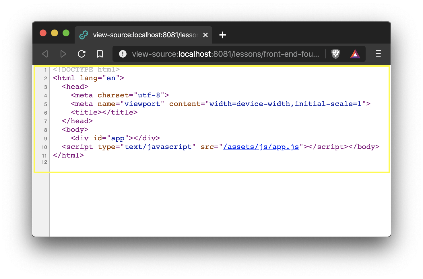Select line number 10 in the gutter
The image size is (423, 279).
pos(44,147)
